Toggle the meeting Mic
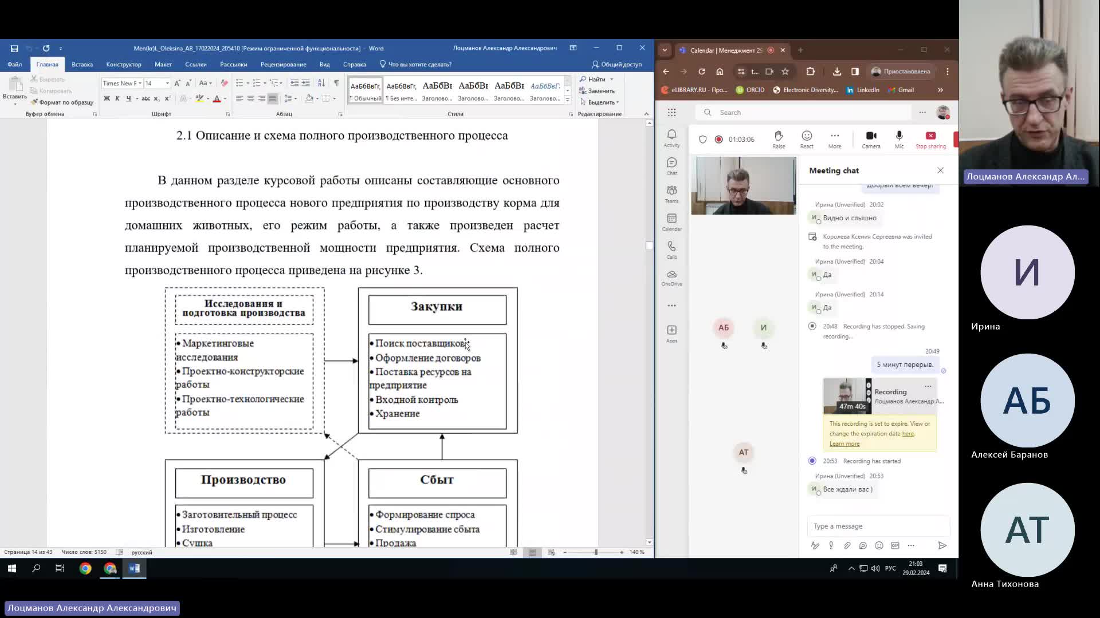 click(x=899, y=139)
